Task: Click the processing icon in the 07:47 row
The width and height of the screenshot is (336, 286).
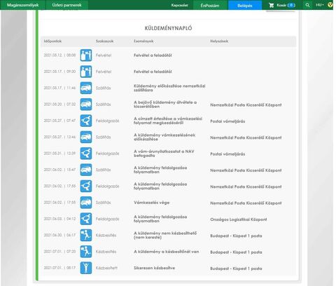Action: 86,121
